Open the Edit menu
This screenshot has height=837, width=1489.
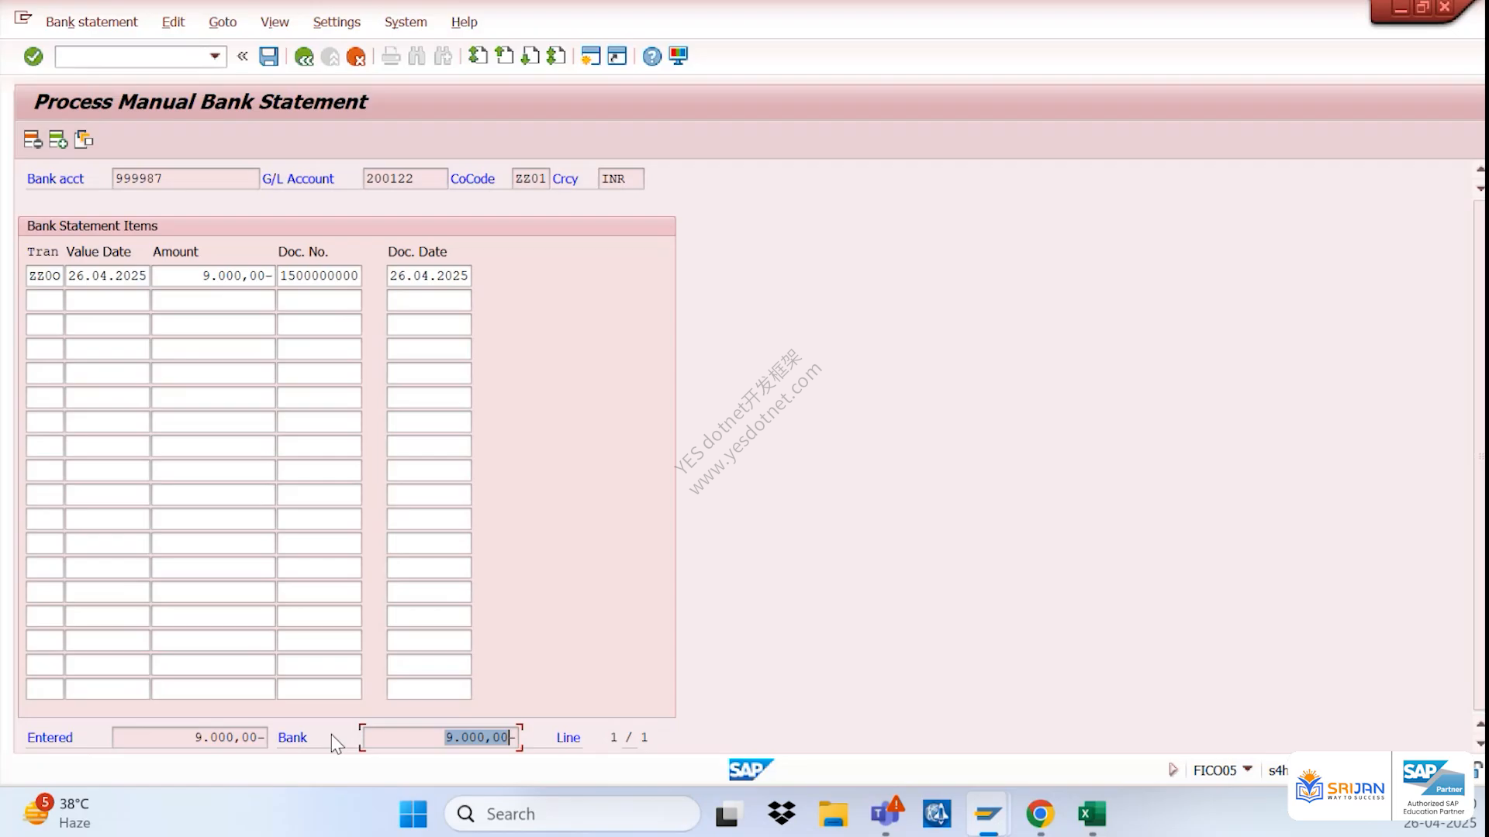coord(173,22)
